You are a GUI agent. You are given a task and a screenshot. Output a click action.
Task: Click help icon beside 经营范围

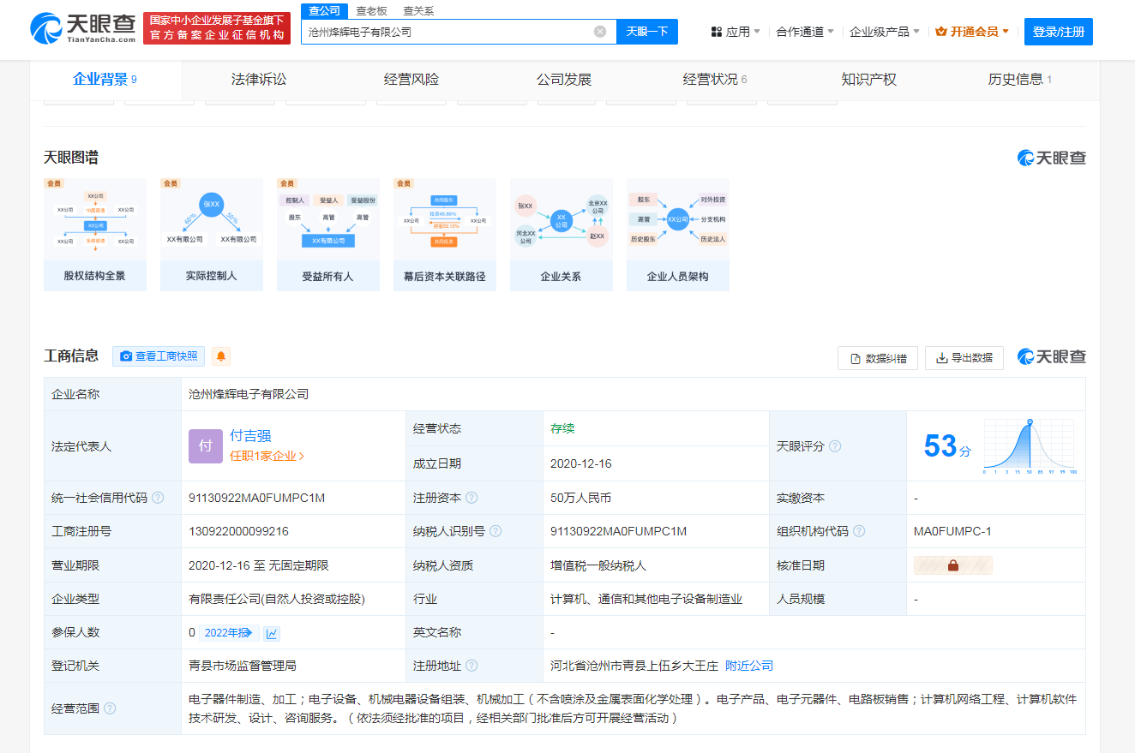coord(110,708)
